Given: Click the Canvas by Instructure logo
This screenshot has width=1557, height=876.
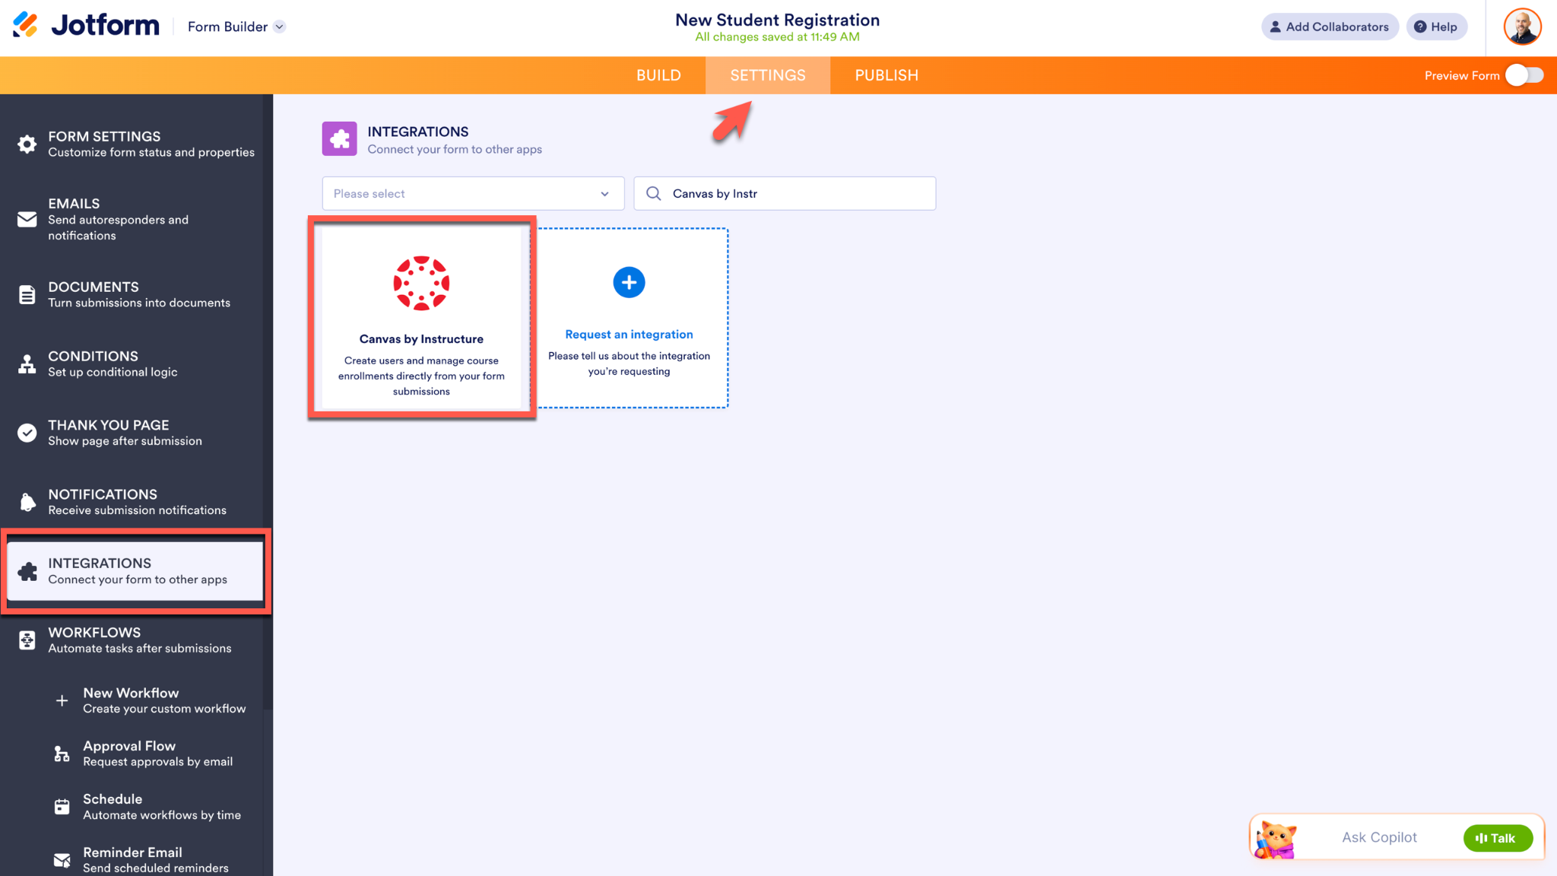Looking at the screenshot, I should [421, 283].
